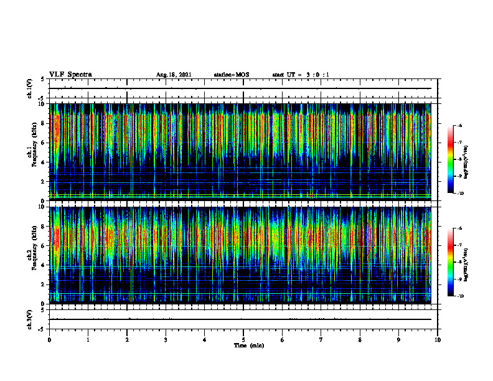Click the "2" minute tick on the time axis
Viewport: 493px width, 381px height.
(x=127, y=340)
